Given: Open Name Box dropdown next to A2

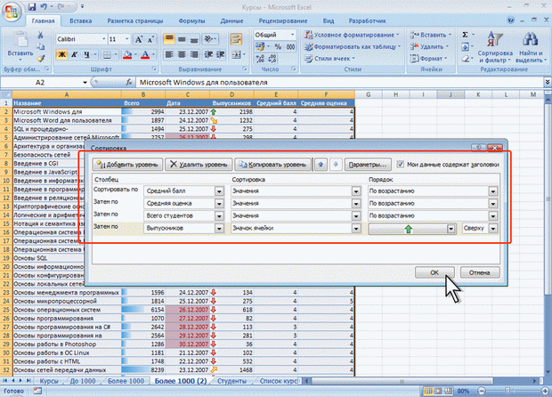Looking at the screenshot, I should (85, 83).
